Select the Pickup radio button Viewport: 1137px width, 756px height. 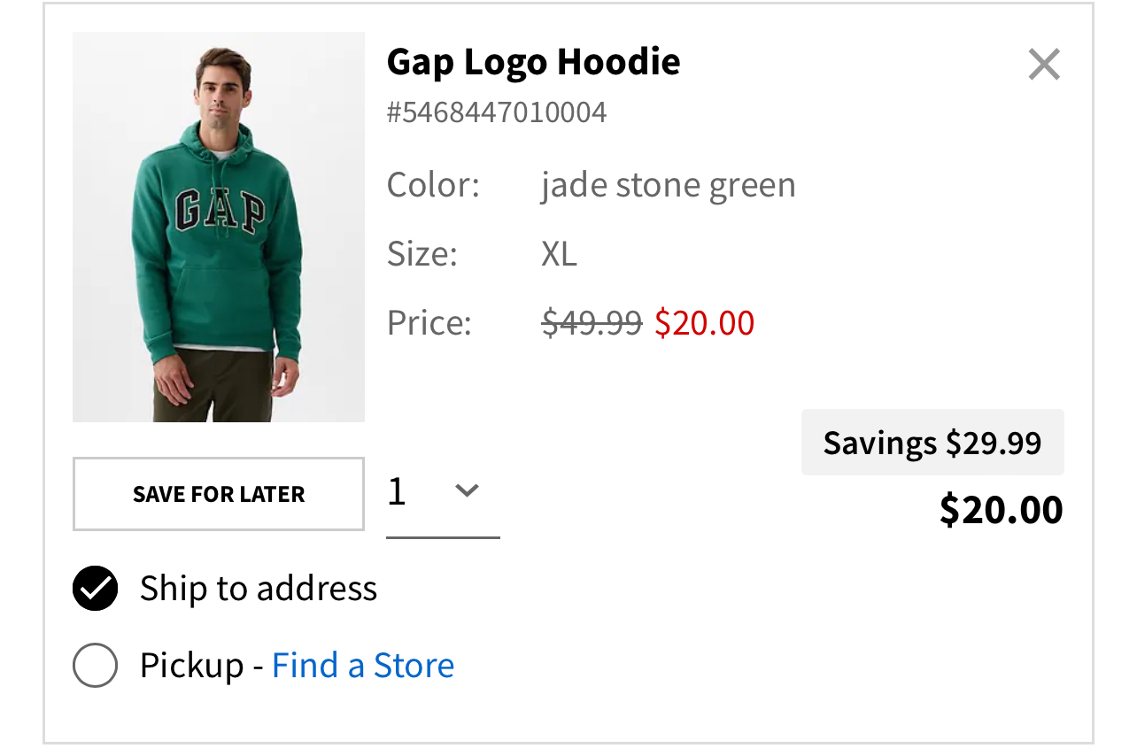95,665
